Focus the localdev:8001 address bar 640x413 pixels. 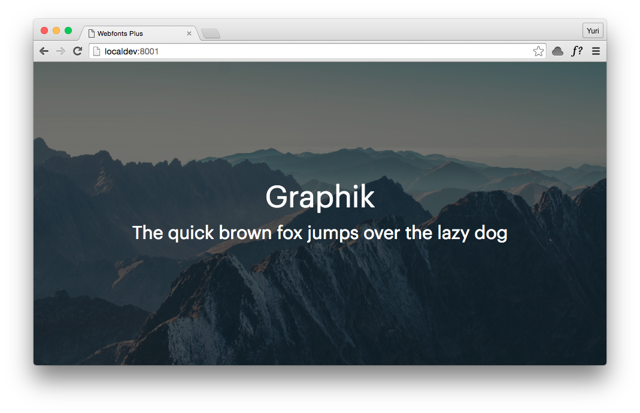(x=317, y=51)
